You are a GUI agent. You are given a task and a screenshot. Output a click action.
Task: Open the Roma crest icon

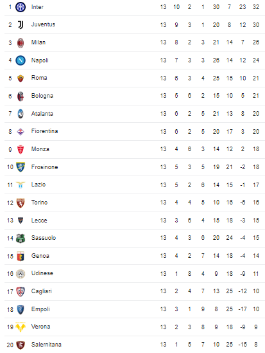[21, 78]
